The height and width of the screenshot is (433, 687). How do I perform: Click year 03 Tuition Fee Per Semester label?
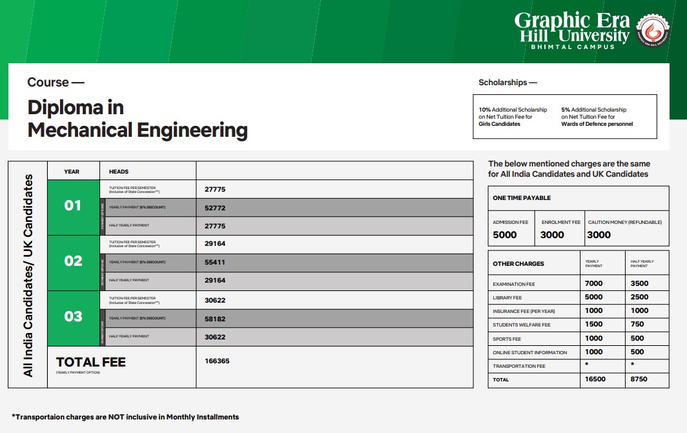134,300
